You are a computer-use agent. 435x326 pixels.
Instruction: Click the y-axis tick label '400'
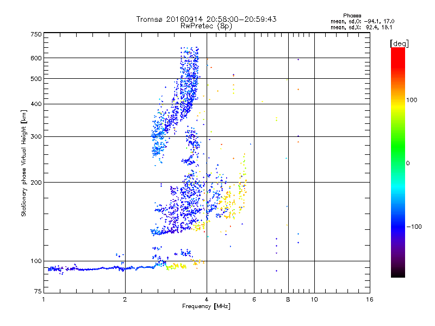(x=36, y=104)
